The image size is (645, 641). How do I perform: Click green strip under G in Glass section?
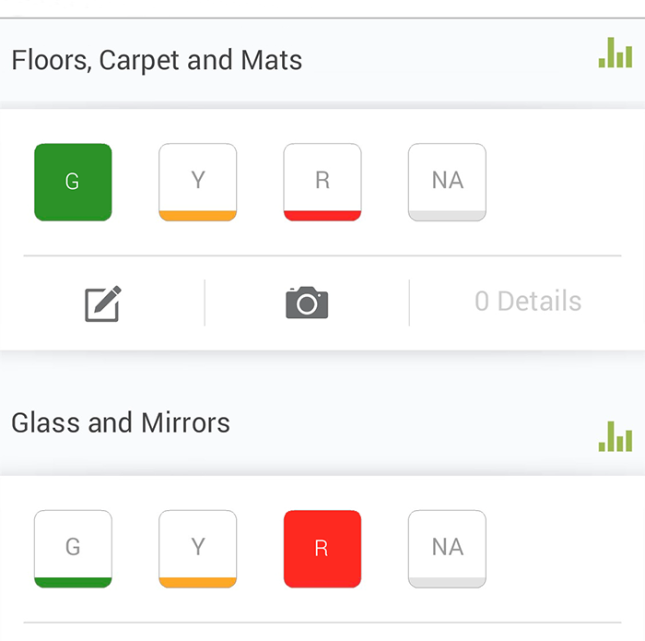pos(73,582)
